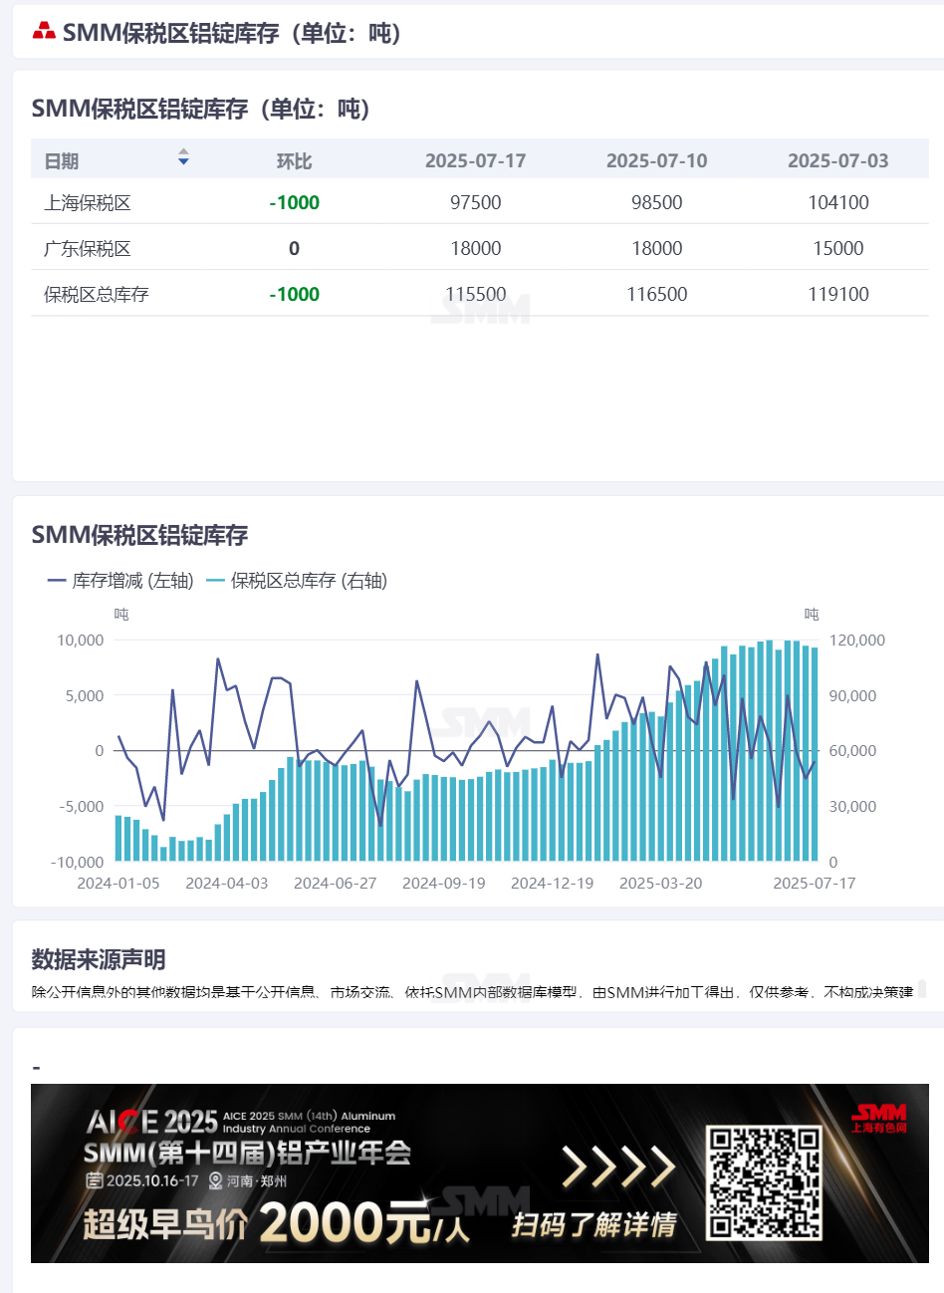This screenshot has width=944, height=1293.
Task: Click the 保税区总库存 row label in the table
Action: pyautogui.click(x=97, y=295)
